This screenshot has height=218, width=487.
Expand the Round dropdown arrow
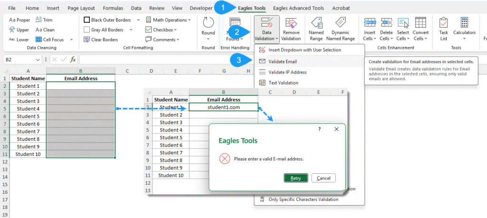click(x=208, y=39)
